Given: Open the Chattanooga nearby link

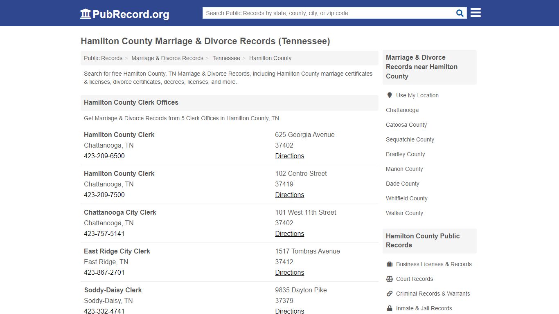Looking at the screenshot, I should coord(402,110).
